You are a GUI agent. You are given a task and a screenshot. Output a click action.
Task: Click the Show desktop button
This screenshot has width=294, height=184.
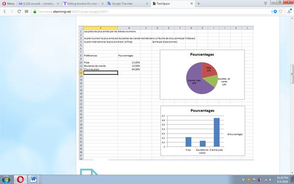coord(292,179)
